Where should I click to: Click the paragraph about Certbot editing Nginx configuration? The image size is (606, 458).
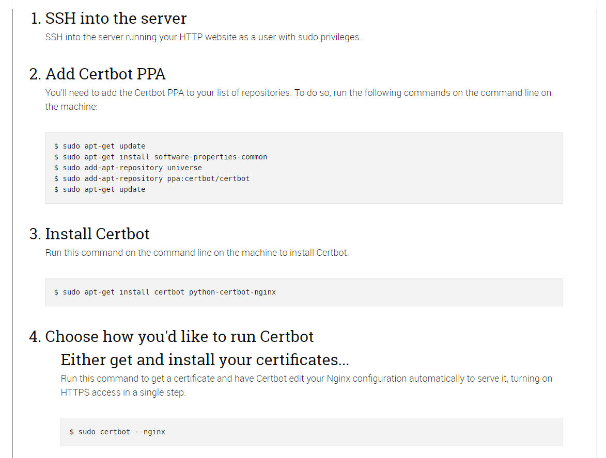(306, 379)
